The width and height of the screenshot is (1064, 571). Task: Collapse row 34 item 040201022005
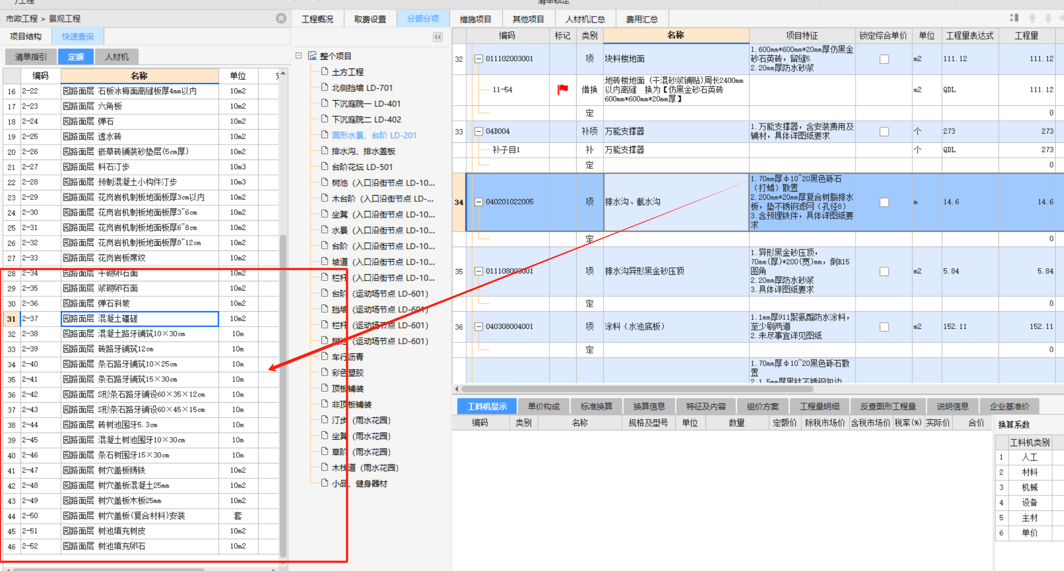coord(479,202)
